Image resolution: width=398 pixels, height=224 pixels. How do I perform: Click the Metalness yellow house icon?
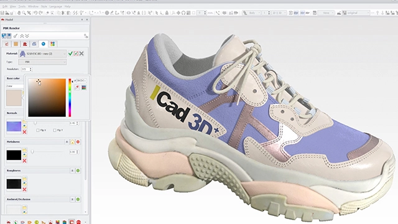72,142
